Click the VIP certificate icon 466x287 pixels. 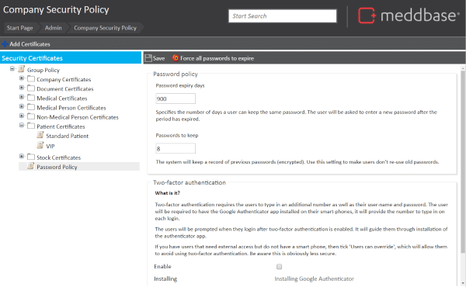(x=40, y=145)
